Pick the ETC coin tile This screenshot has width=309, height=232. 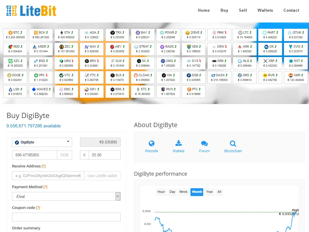[x=143, y=91]
